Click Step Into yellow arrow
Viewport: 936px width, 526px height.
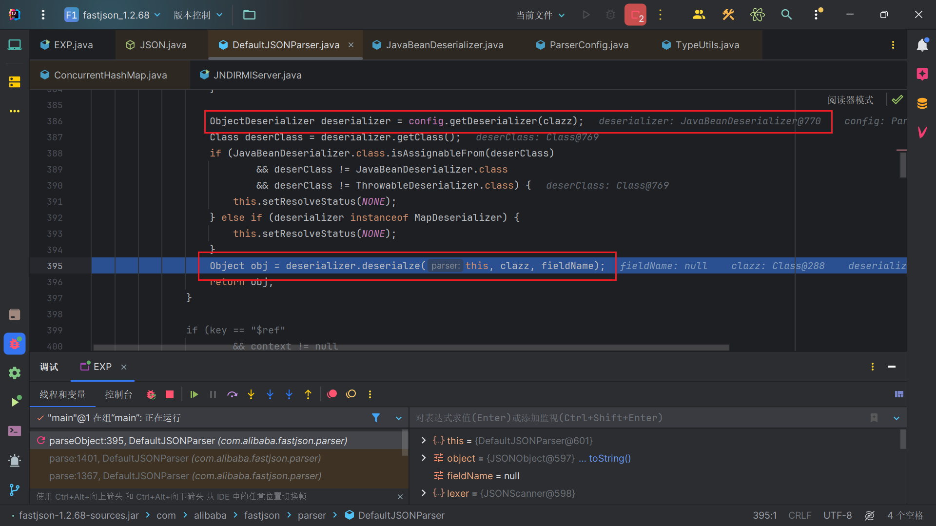251,394
